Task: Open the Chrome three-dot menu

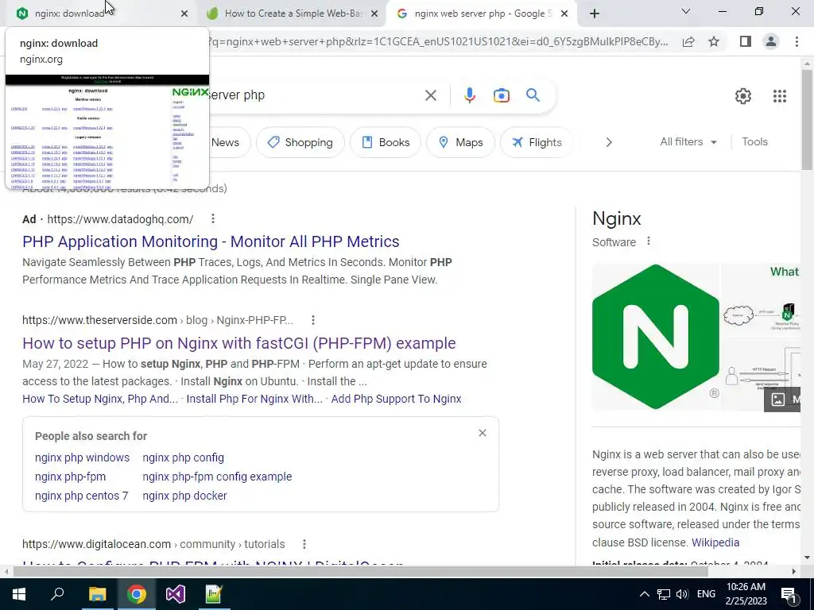Action: pyautogui.click(x=797, y=41)
